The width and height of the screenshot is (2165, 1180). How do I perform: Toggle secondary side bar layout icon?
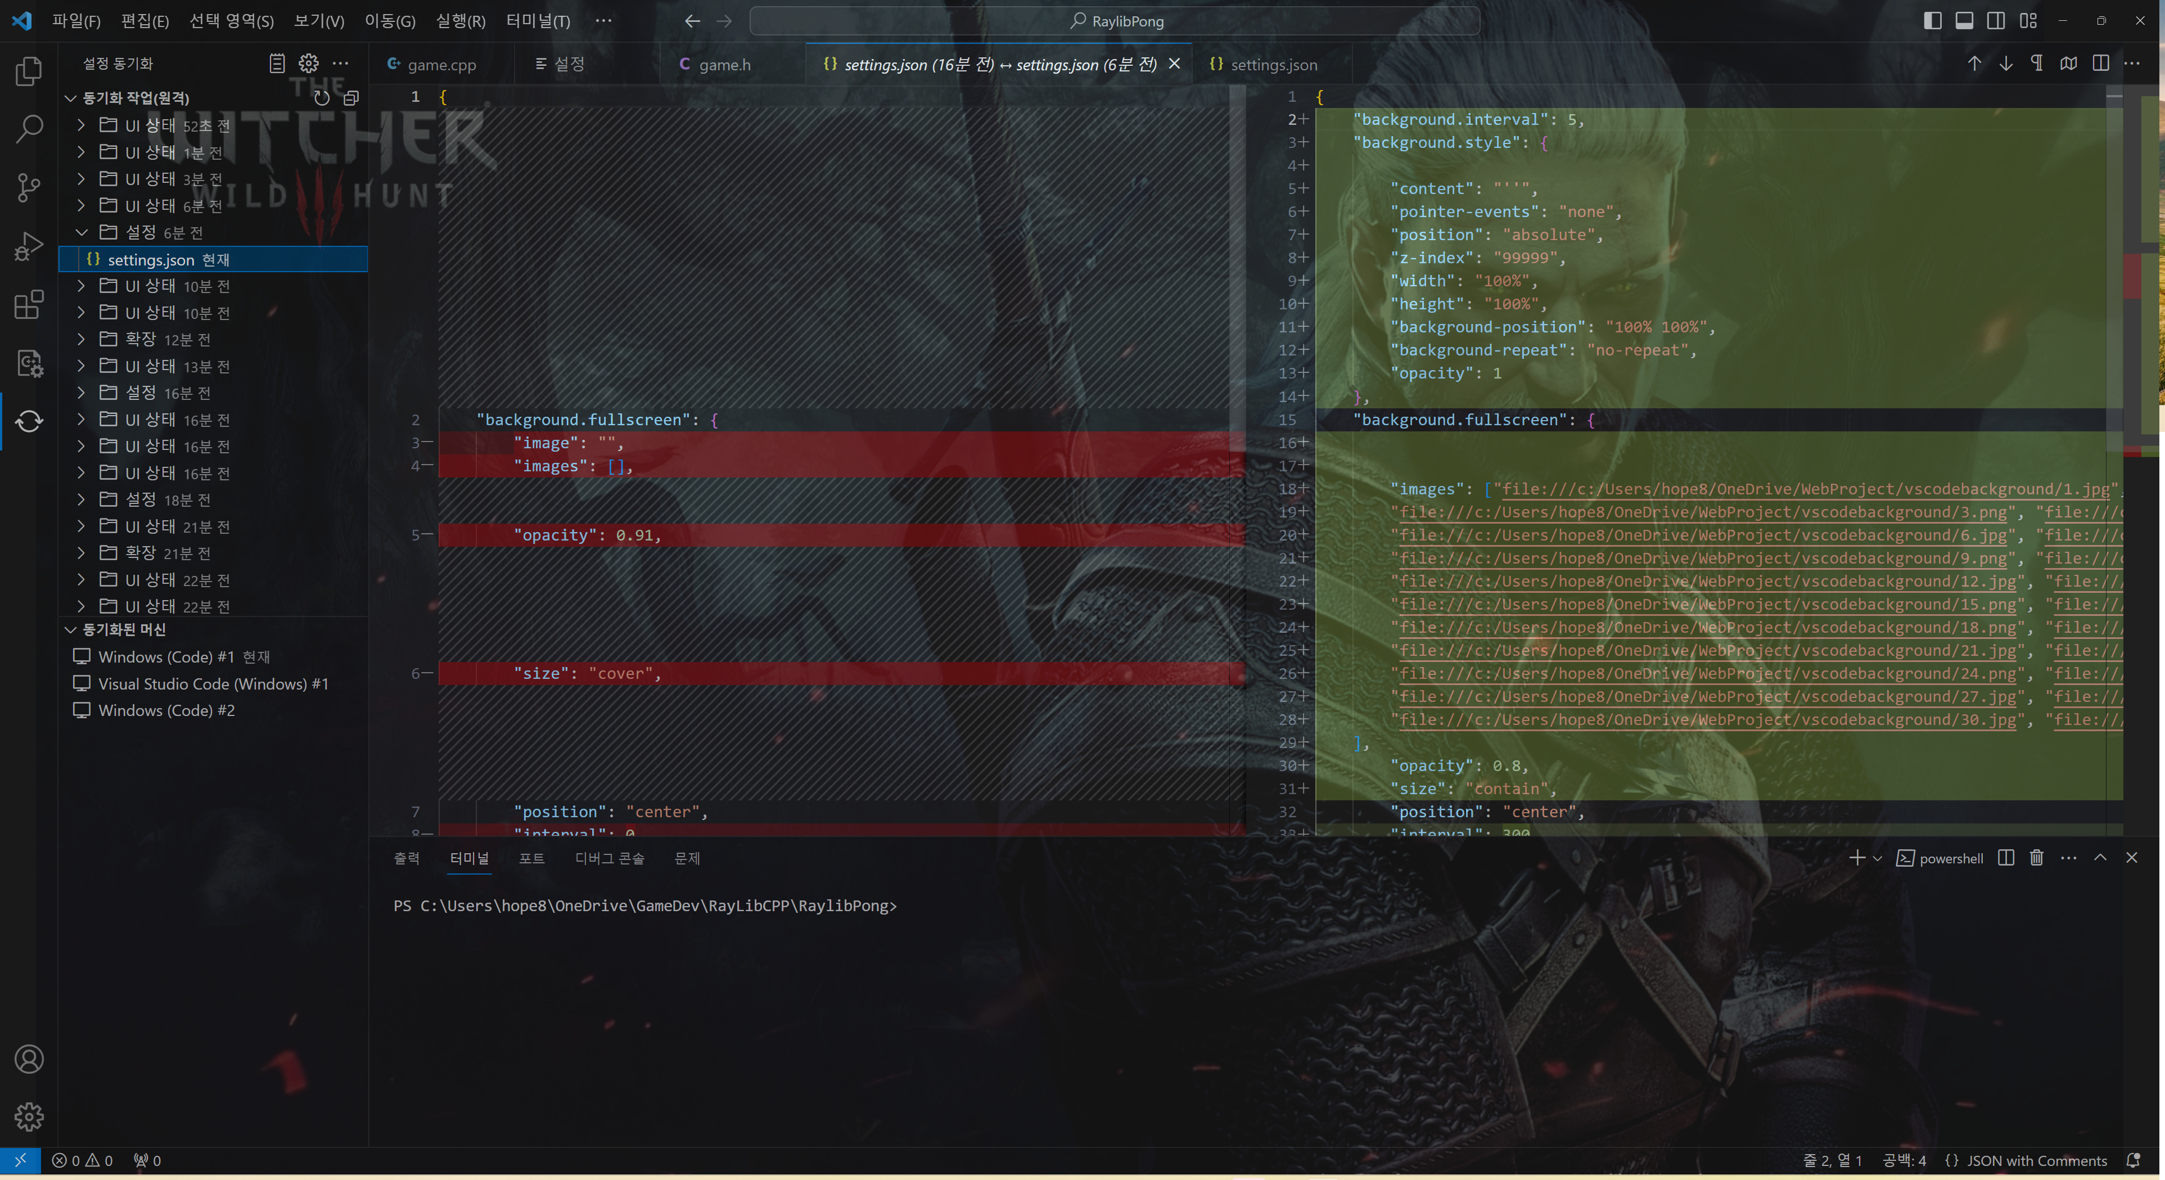coord(1996,21)
